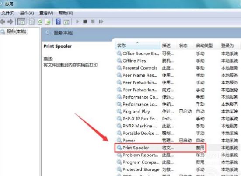Click the PnP-... description cell
Viewport: 241px width, 176px height.
[x=168, y=119]
